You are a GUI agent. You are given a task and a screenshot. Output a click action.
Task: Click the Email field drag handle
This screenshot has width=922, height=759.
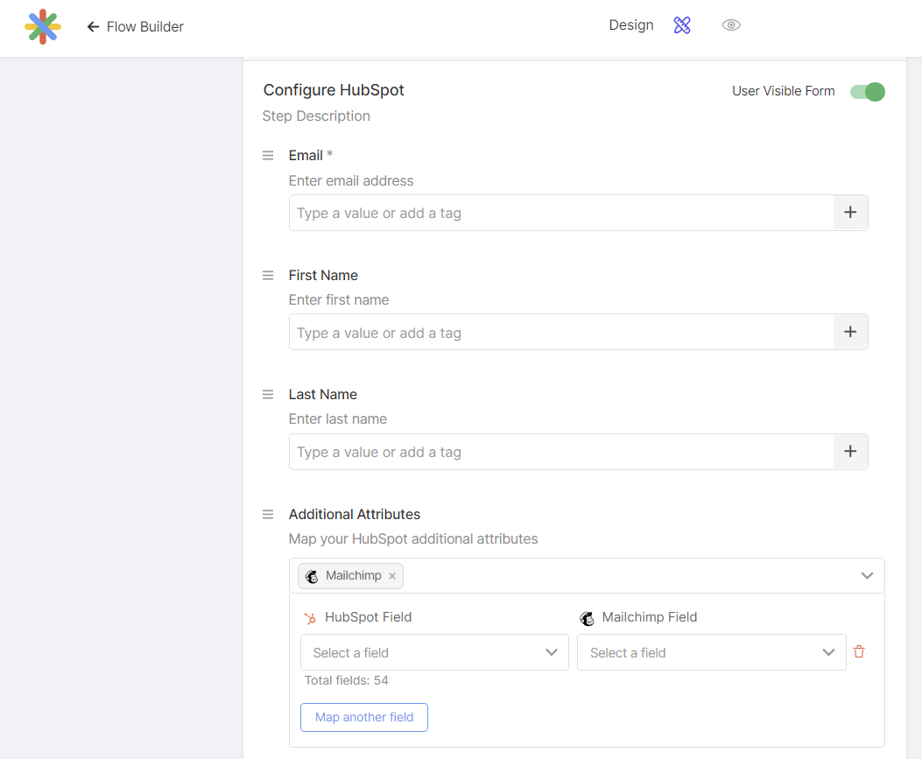click(x=268, y=156)
